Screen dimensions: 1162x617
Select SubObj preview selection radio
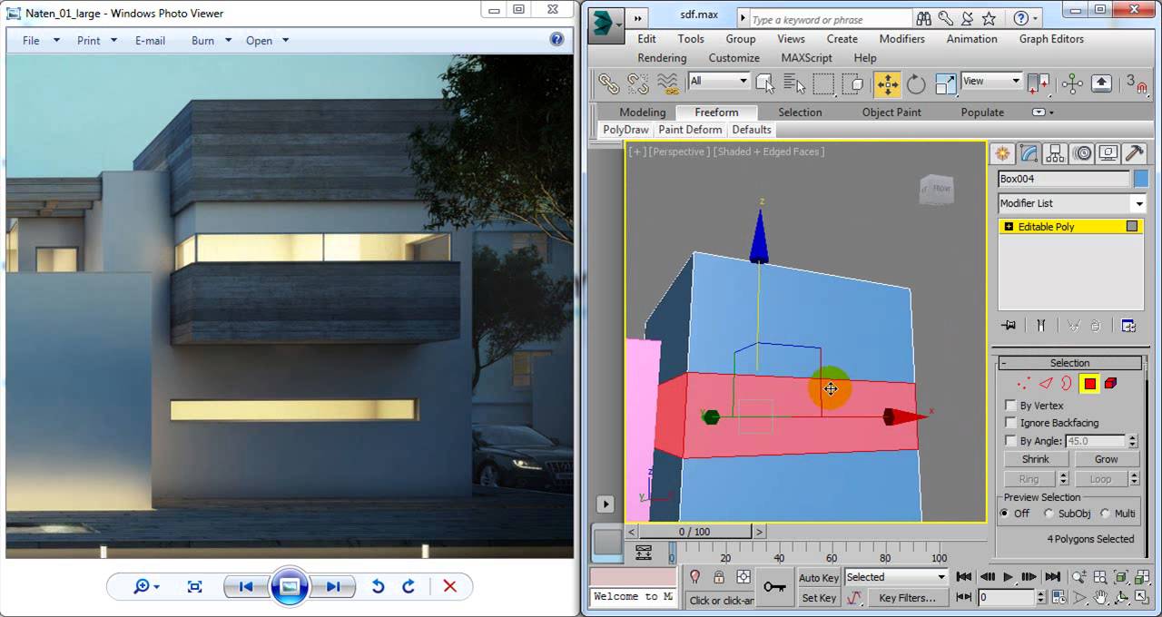[1049, 514]
